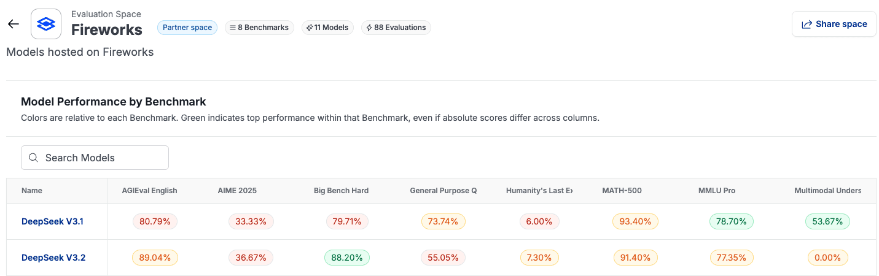Click the AIME 2025 column header

[237, 191]
